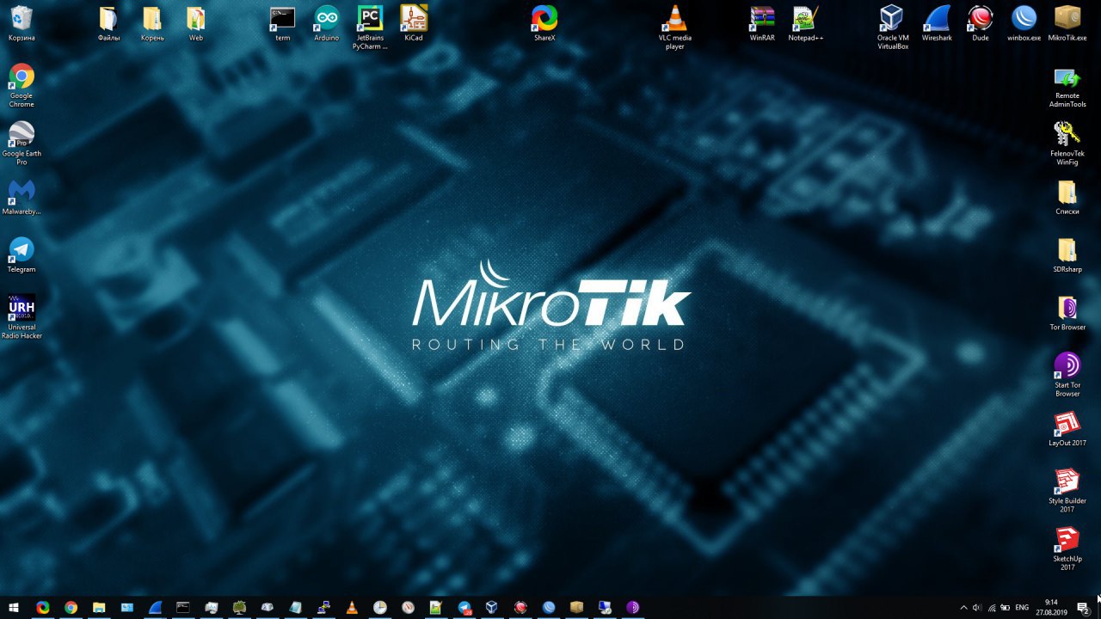Select the Google Earth Pro desktop icon

coord(22,143)
